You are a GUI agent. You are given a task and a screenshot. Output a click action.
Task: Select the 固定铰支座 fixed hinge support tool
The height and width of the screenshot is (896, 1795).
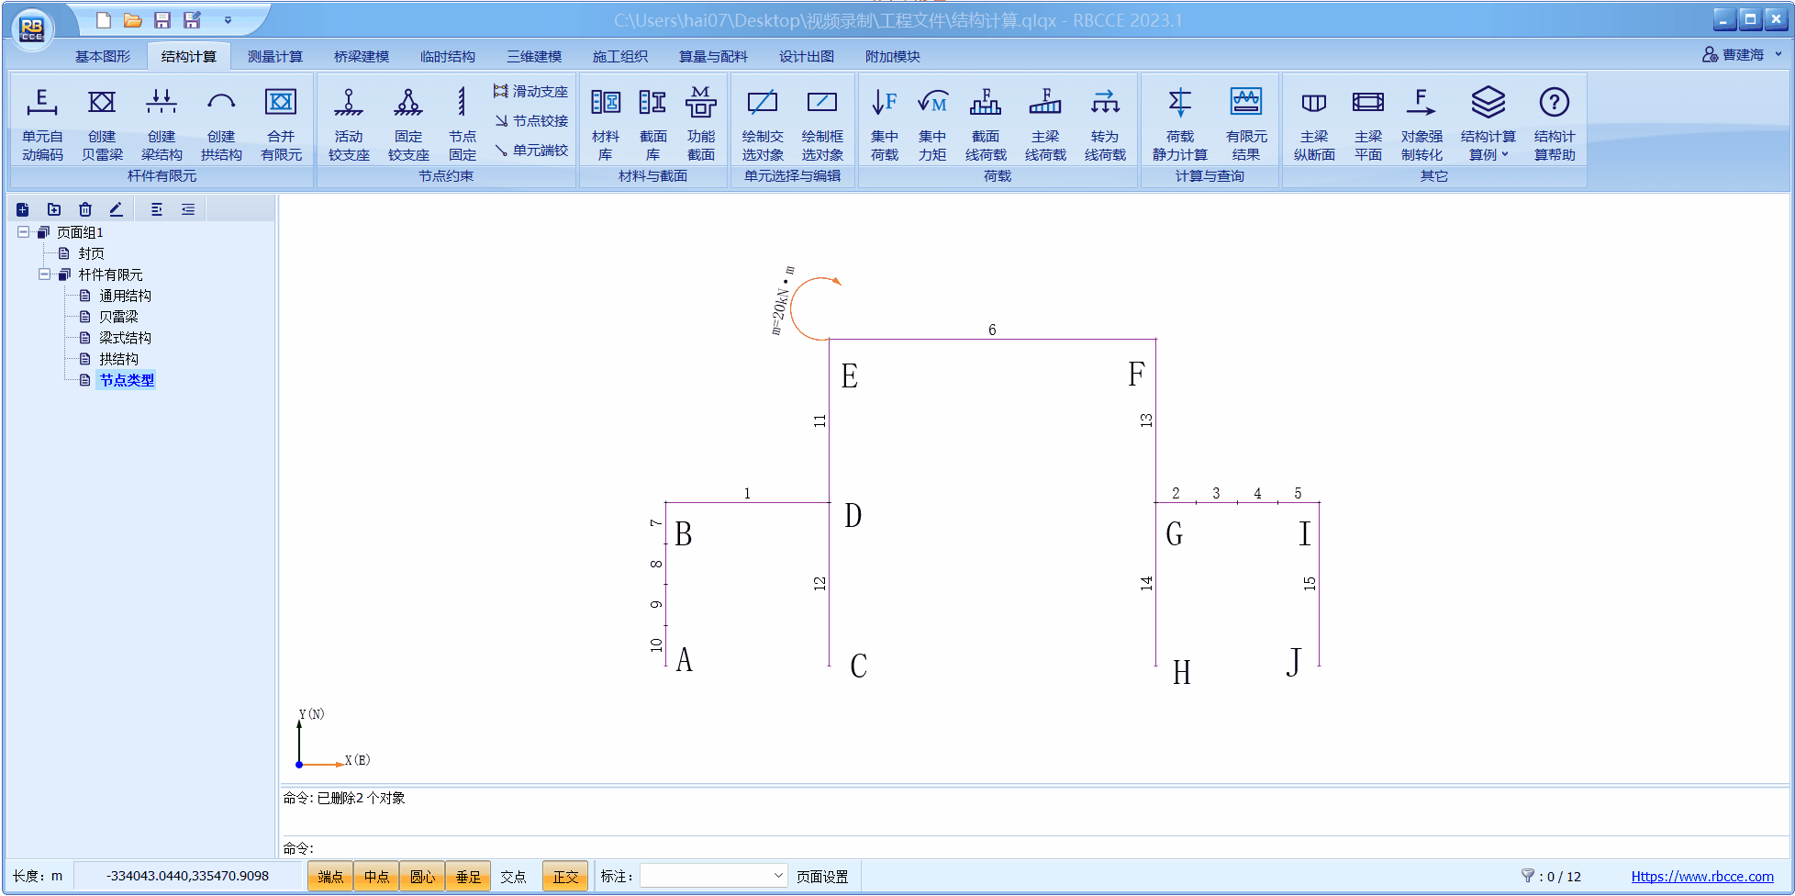coord(408,125)
